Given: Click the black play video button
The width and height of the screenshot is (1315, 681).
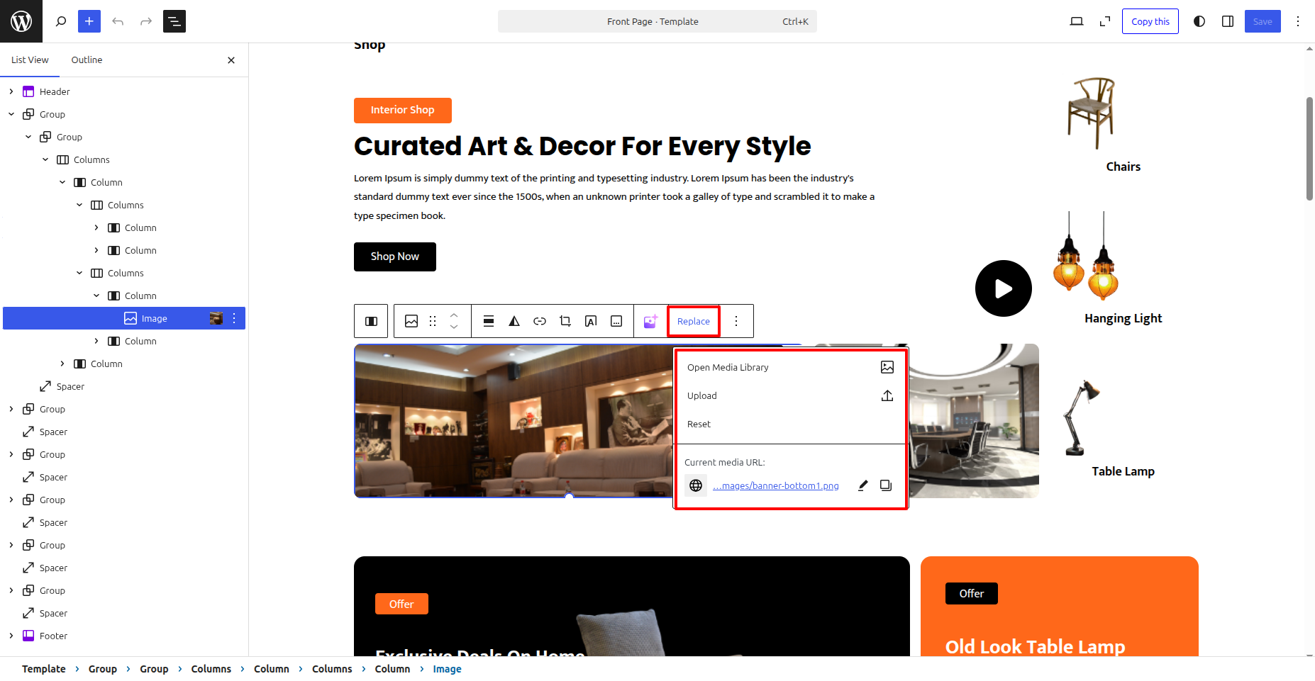Looking at the screenshot, I should tap(1003, 288).
